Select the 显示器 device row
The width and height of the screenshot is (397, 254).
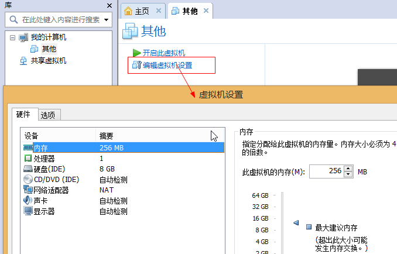click(x=124, y=211)
